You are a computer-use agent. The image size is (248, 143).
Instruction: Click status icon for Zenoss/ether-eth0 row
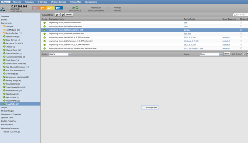tap(44, 30)
